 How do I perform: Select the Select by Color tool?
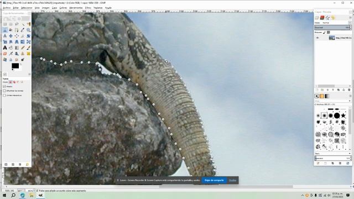[28, 24]
